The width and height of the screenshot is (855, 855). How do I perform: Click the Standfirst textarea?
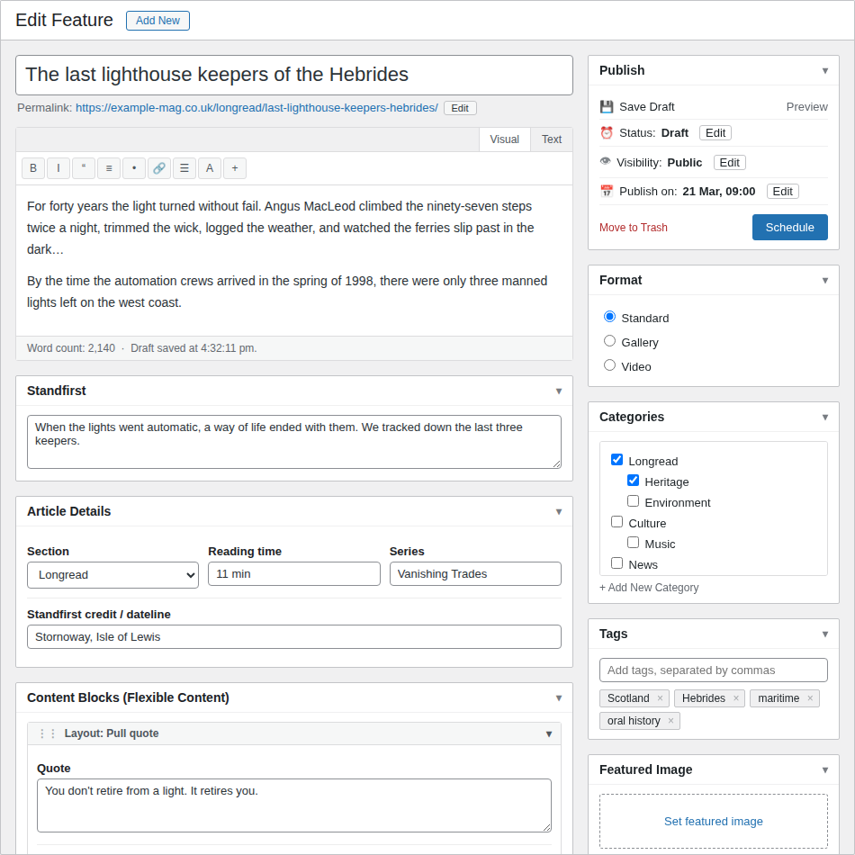294,442
